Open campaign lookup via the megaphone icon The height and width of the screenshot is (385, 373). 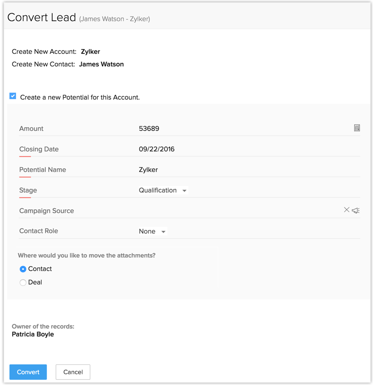coord(356,211)
